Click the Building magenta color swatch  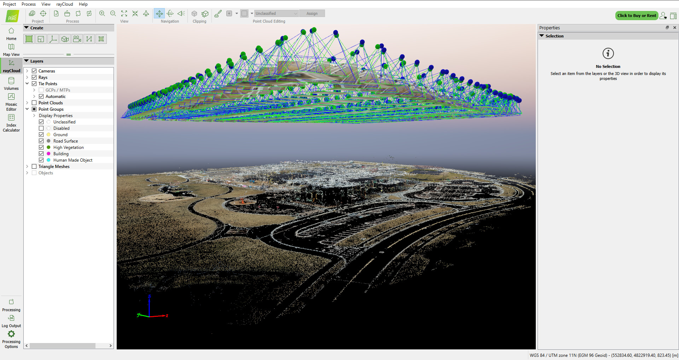click(x=49, y=154)
